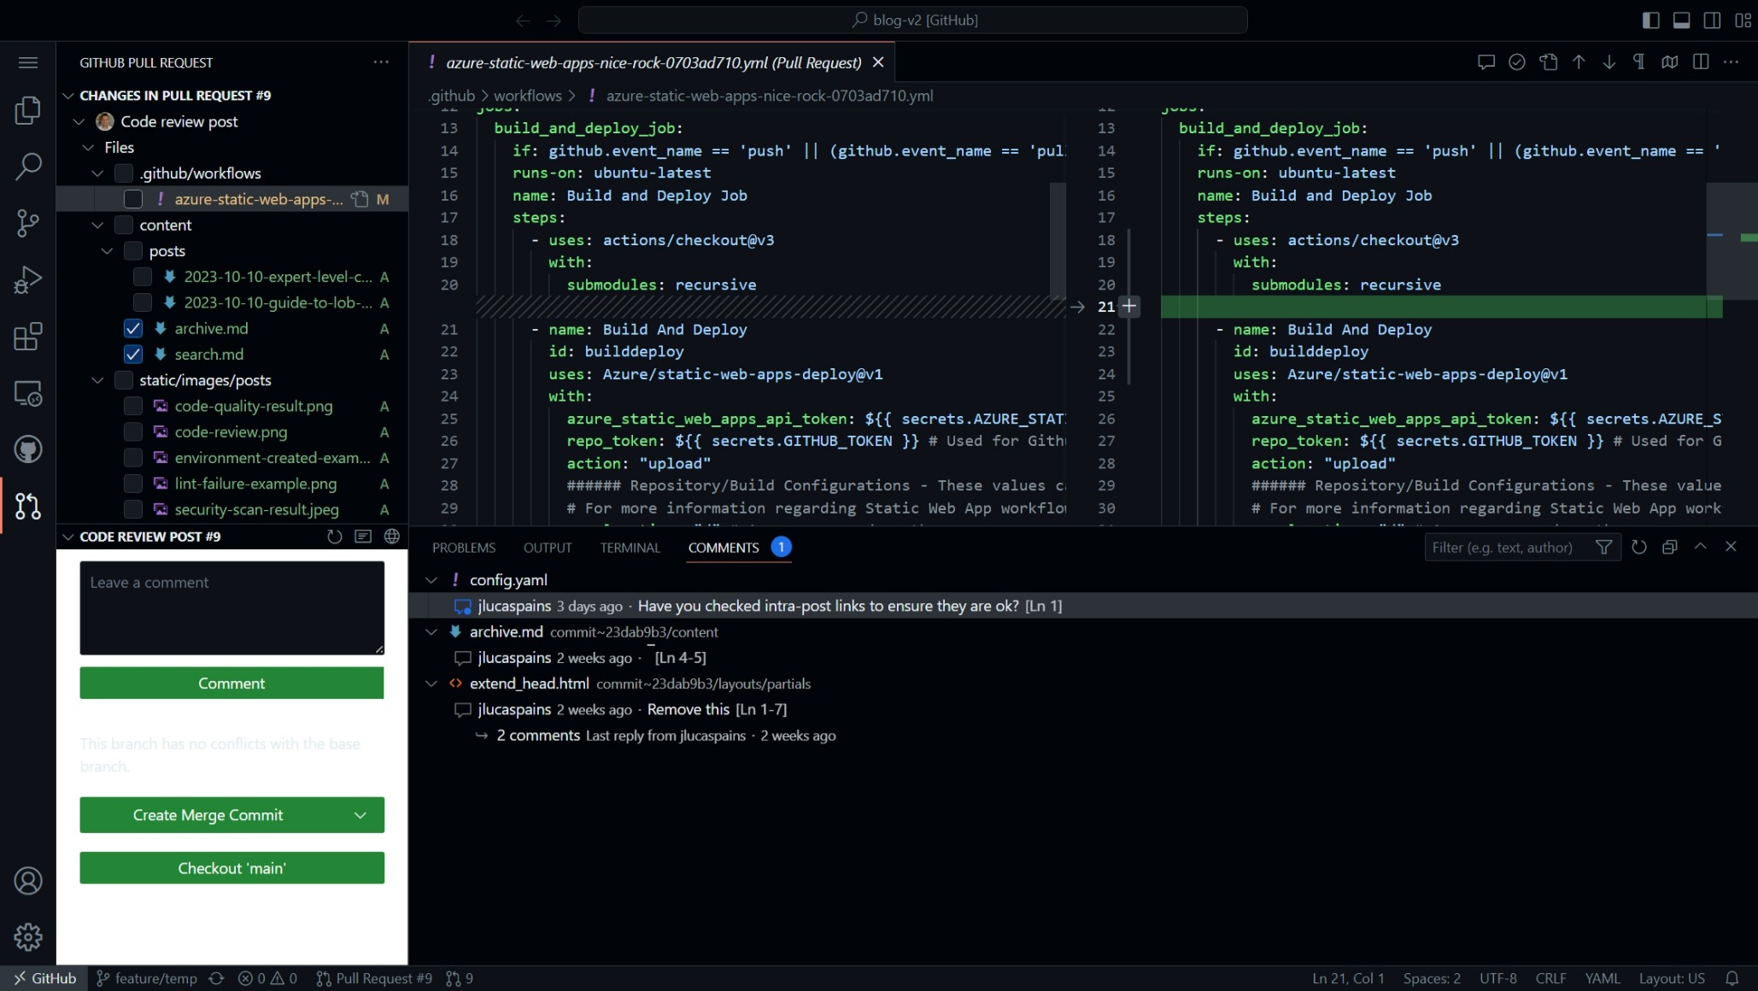The height and width of the screenshot is (991, 1758).
Task: Open pull request description icon
Action: tap(363, 537)
